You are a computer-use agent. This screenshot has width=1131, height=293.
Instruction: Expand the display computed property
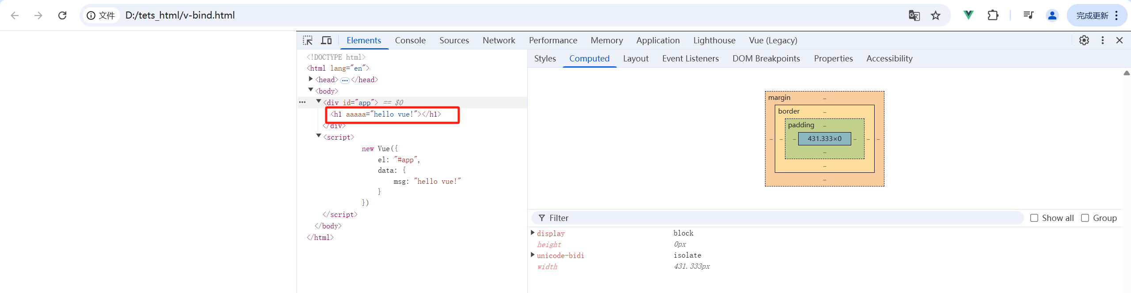(533, 232)
